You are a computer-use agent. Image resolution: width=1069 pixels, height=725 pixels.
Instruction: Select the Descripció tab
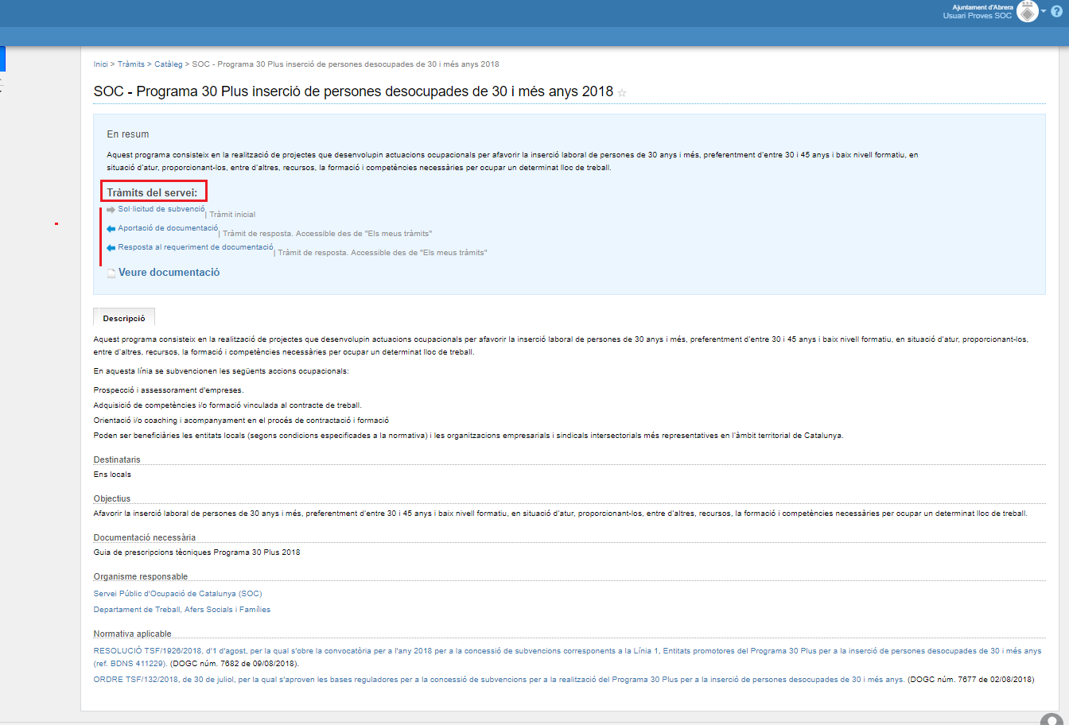[124, 318]
